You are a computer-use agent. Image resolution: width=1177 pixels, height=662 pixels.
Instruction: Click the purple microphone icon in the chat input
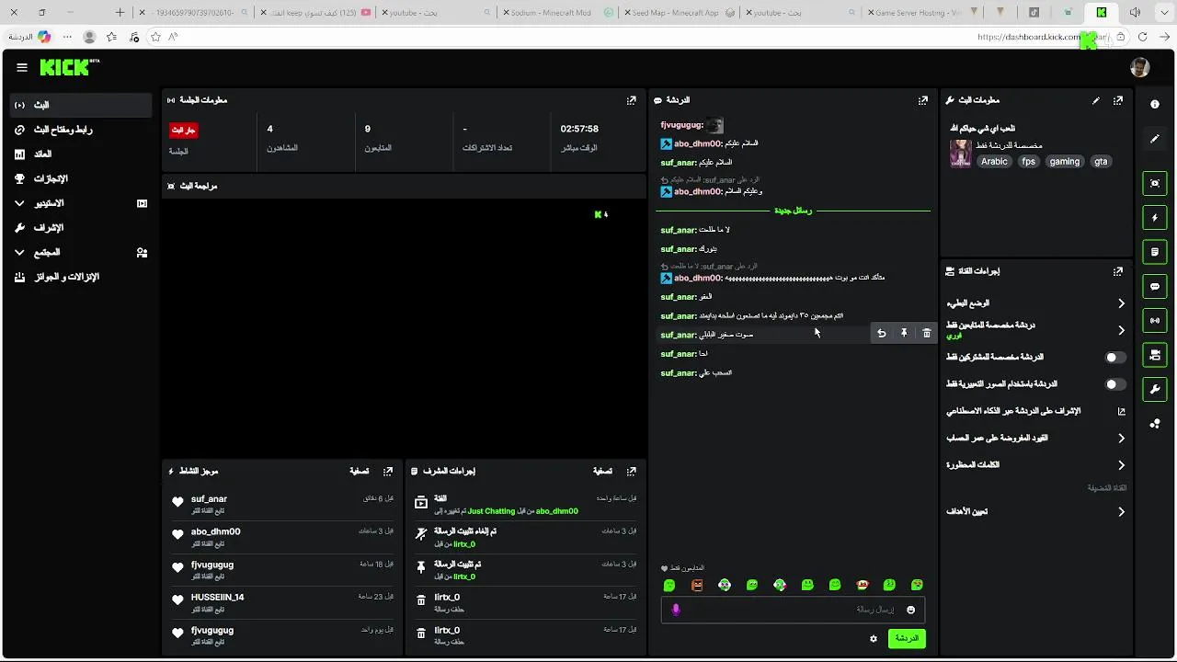pyautogui.click(x=676, y=610)
